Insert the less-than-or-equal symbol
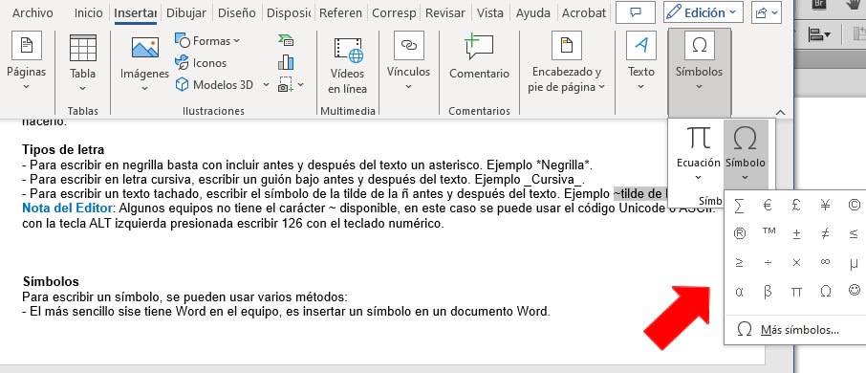 coord(854,233)
